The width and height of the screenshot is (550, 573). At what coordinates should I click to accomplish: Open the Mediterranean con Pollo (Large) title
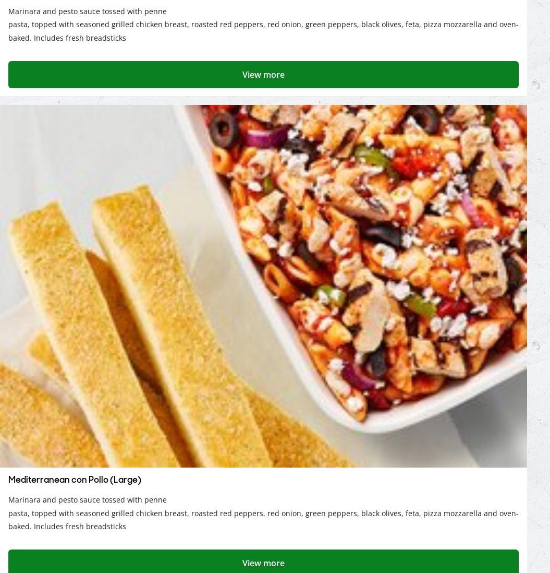point(75,480)
